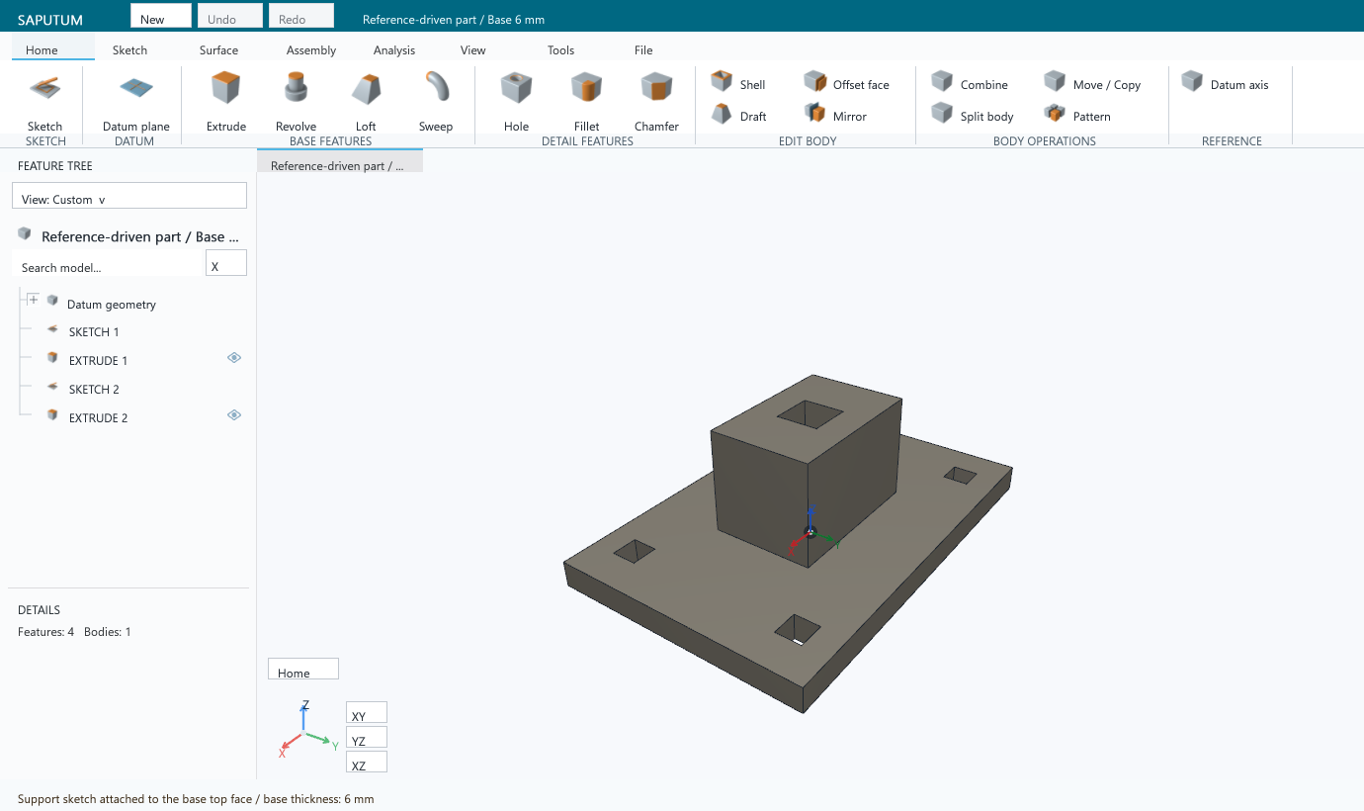Click the Chamfer tool icon
Image resolution: width=1364 pixels, height=811 pixels.
click(x=657, y=88)
